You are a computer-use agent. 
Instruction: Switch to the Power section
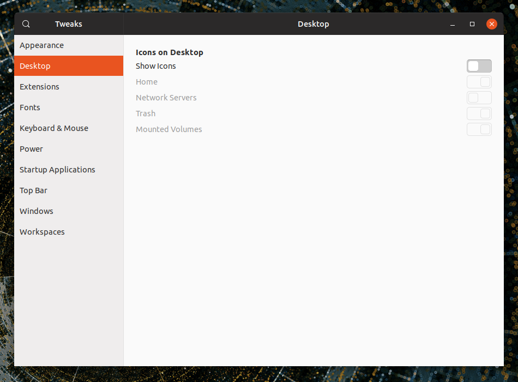point(69,149)
